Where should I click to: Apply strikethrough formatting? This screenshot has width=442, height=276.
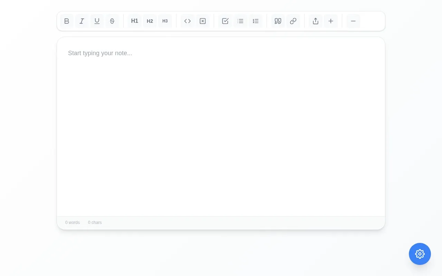pyautogui.click(x=112, y=21)
